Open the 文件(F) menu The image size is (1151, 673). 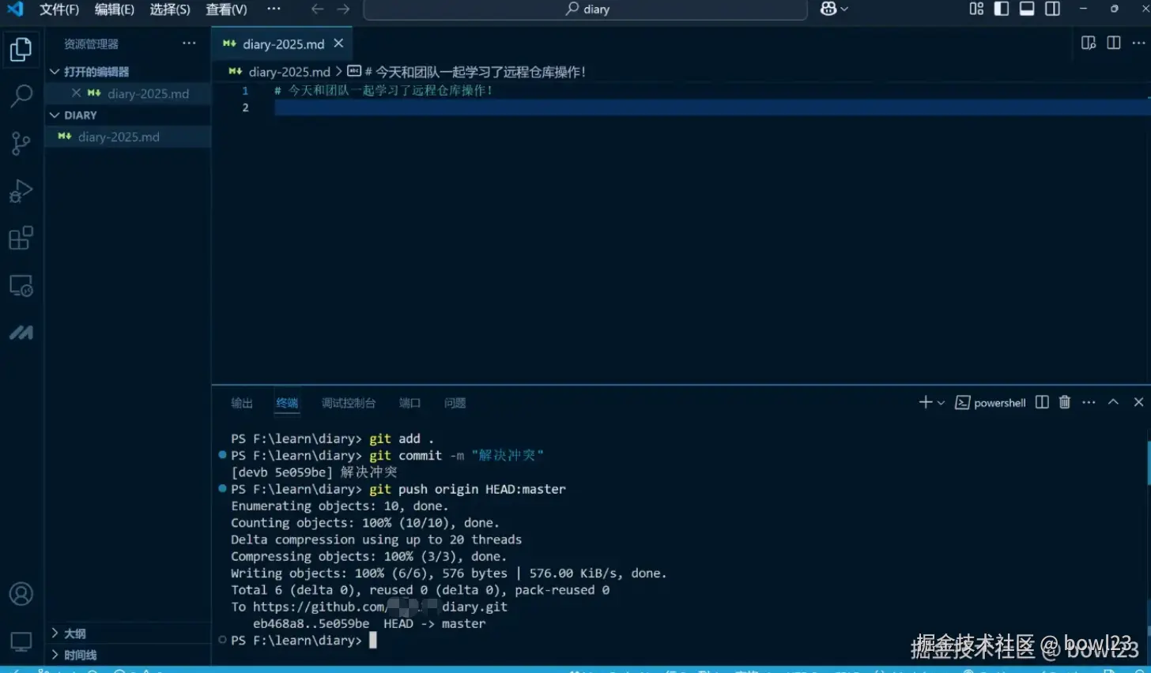[x=59, y=9]
